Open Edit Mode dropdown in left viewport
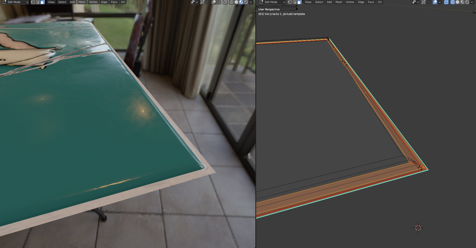476x248 pixels. tap(15, 2)
